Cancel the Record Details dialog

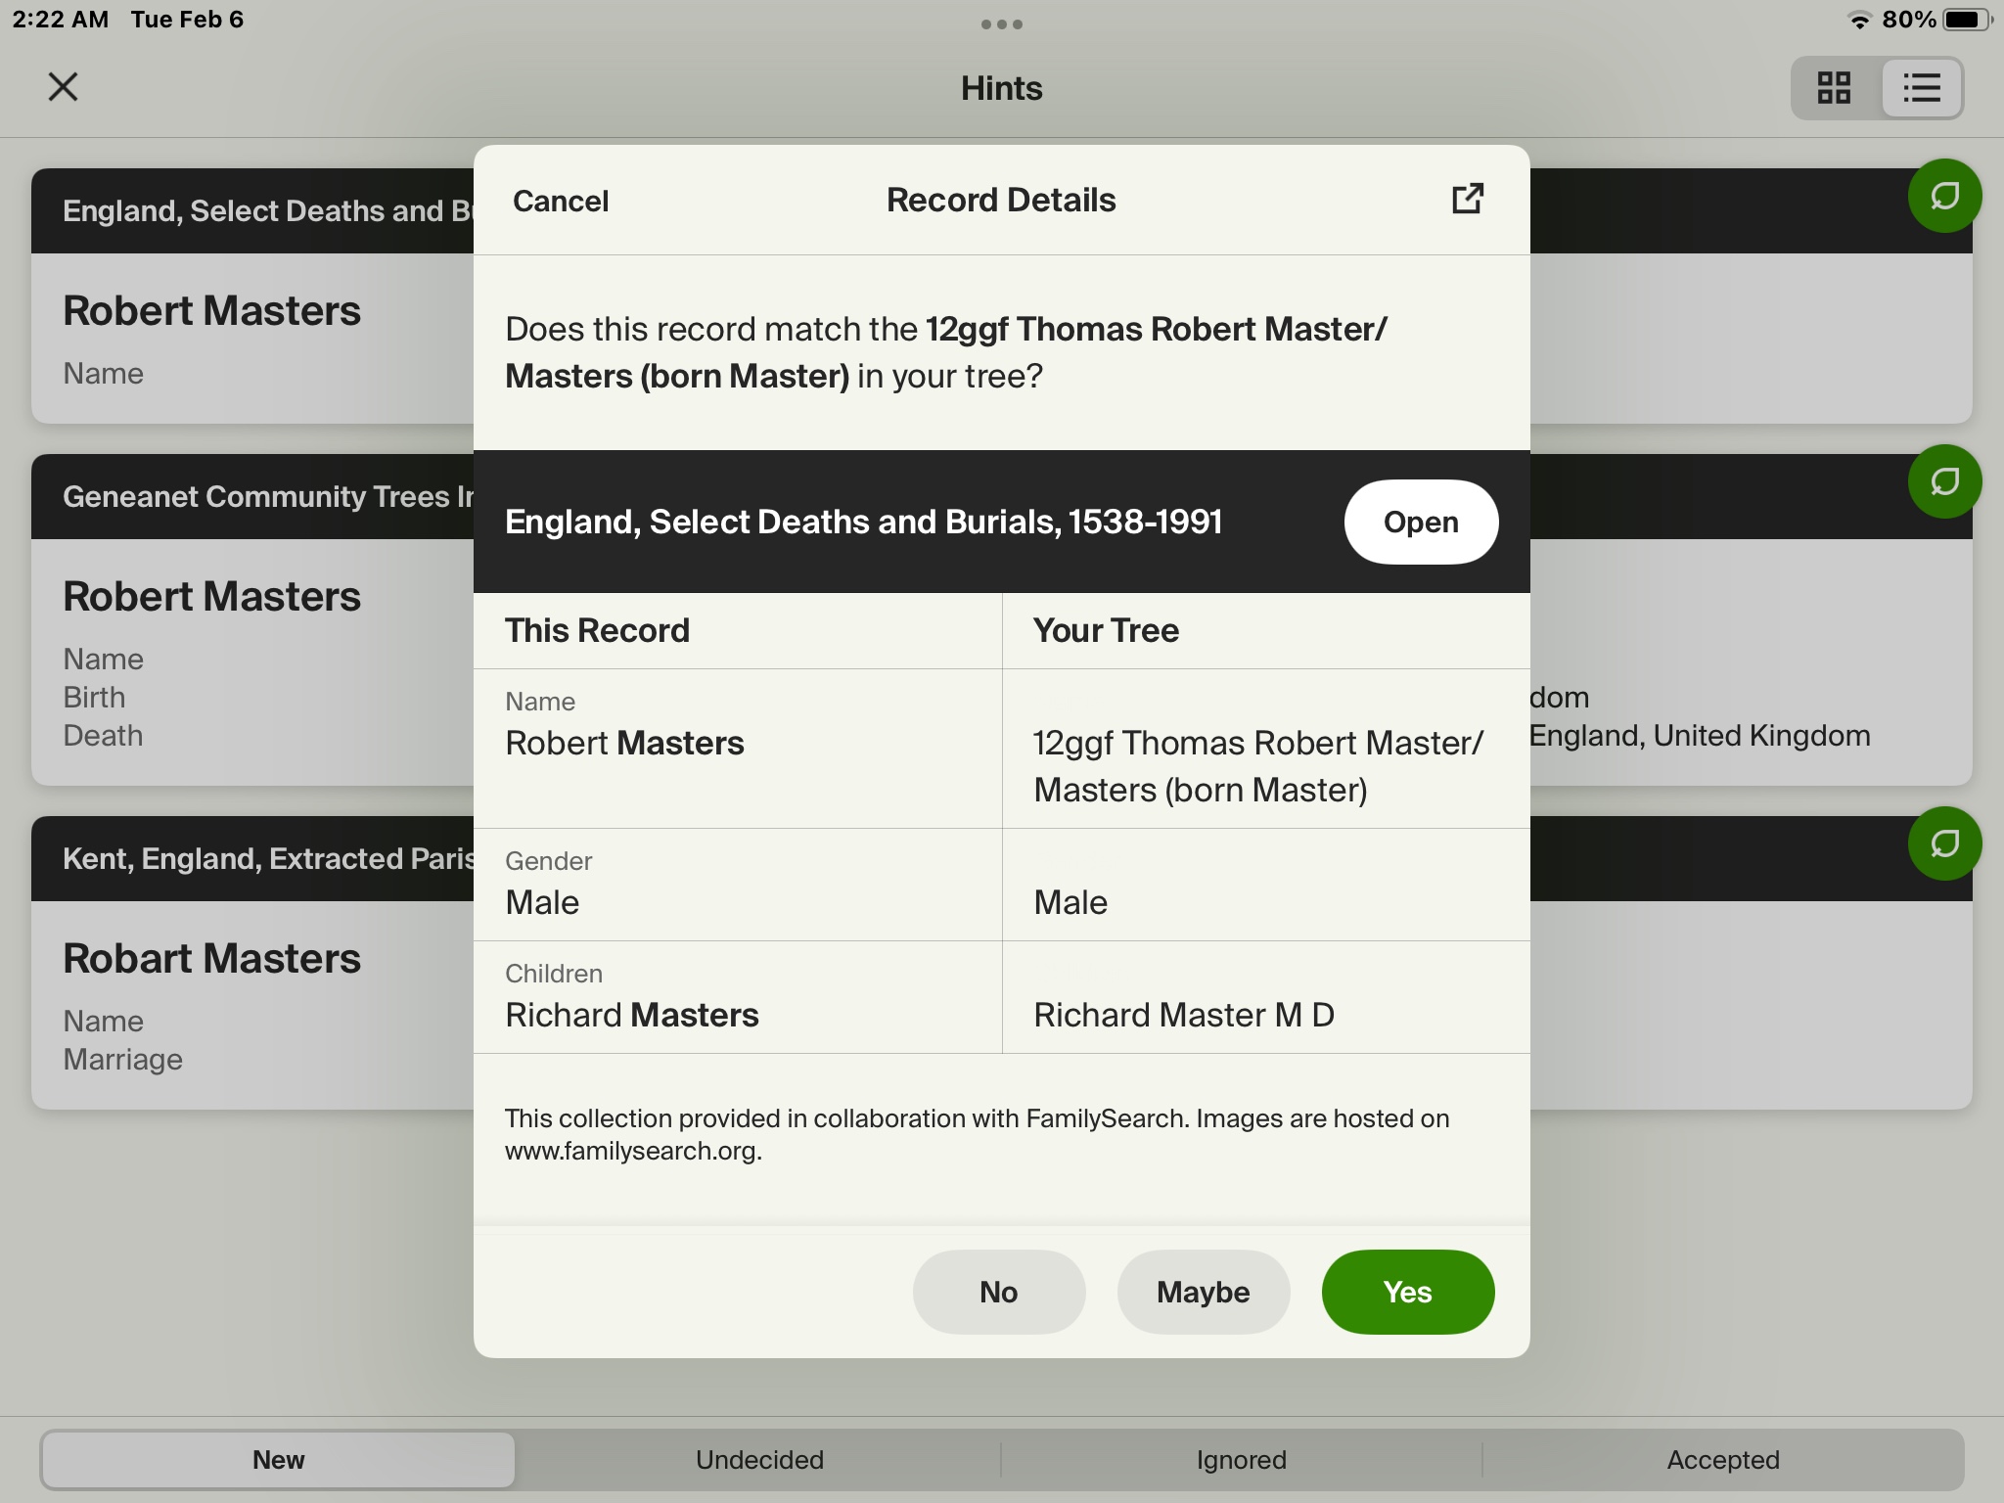coord(561,201)
